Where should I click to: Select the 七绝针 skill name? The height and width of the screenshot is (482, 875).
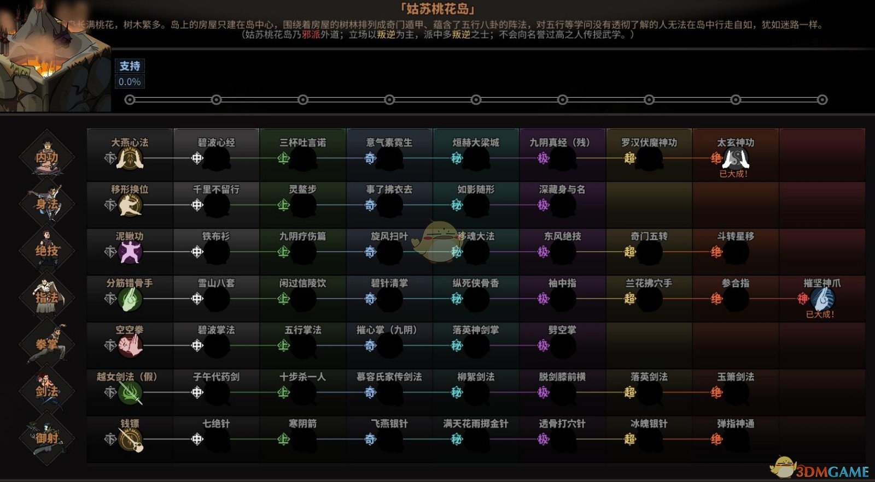(x=216, y=424)
